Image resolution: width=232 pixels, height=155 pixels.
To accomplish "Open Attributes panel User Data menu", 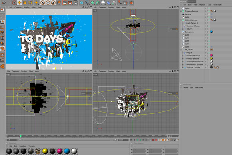I will pos(199,87).
